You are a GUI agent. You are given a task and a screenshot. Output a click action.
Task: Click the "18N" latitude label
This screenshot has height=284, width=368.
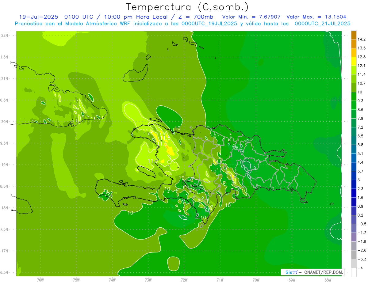point(4,208)
